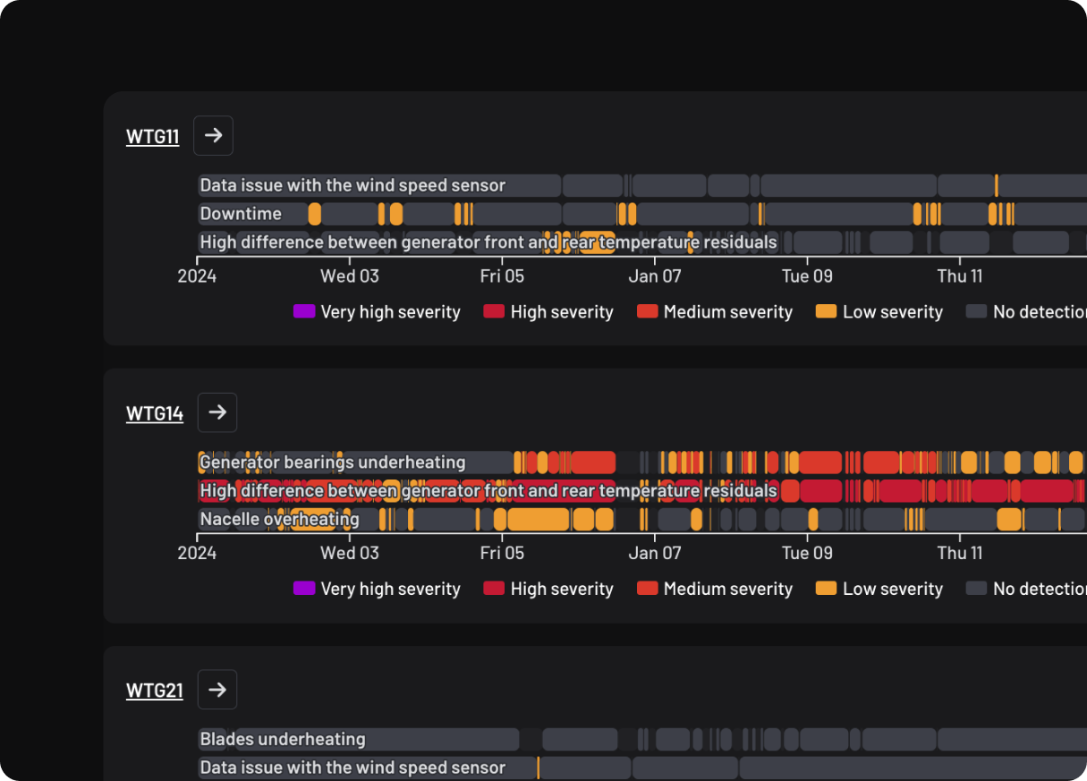Viewport: 1087px width, 781px height.
Task: Follow the WTG11 turbine link
Action: [x=152, y=137]
